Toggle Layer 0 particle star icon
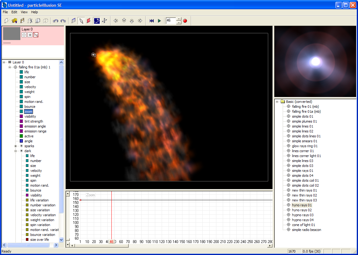 pos(30,35)
